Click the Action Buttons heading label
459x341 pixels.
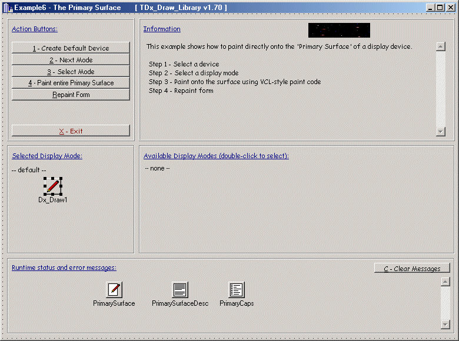coord(35,29)
